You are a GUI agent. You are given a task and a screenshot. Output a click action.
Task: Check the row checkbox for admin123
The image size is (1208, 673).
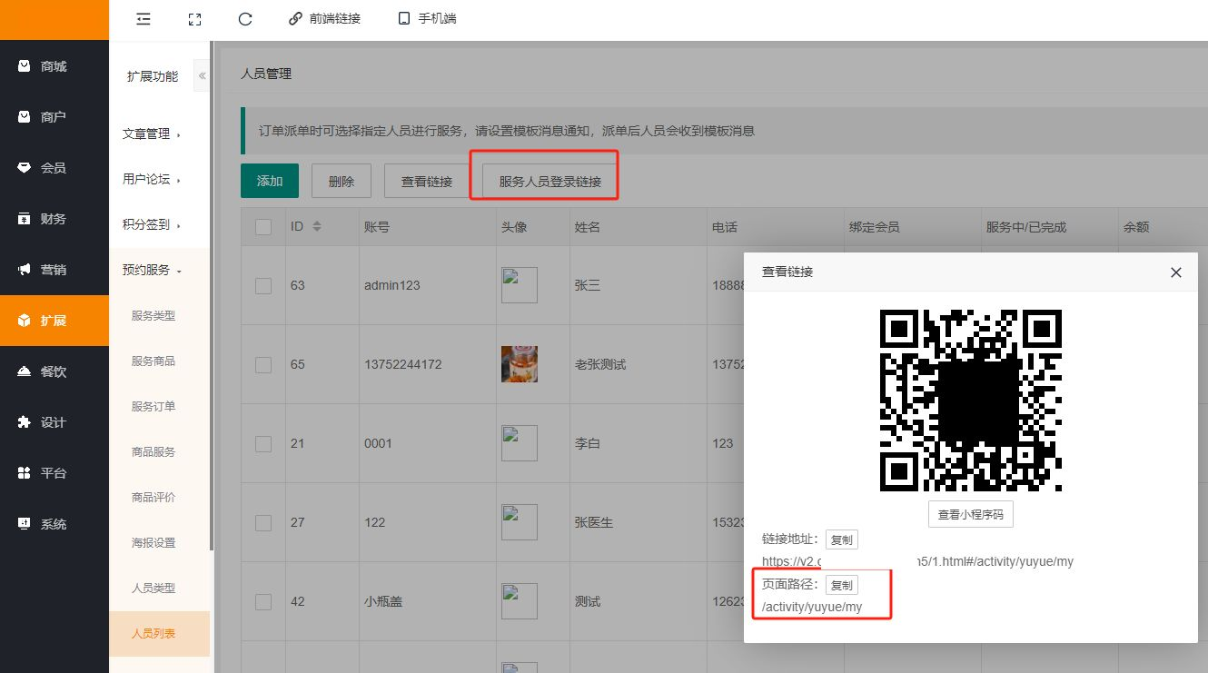coord(263,285)
